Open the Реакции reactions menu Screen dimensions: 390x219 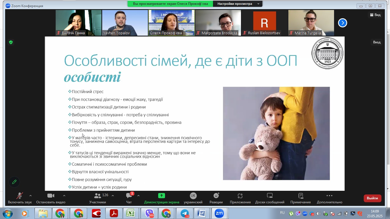click(216, 198)
